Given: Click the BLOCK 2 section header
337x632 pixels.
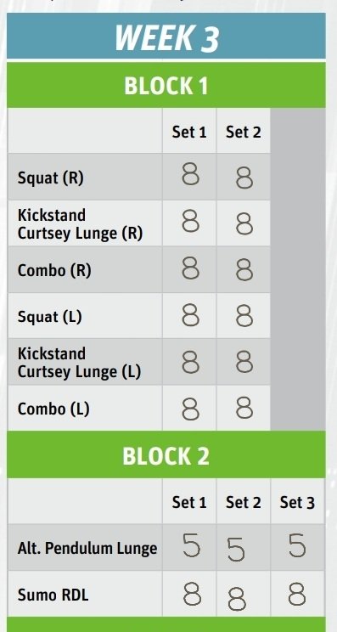Looking at the screenshot, I should [x=166, y=454].
